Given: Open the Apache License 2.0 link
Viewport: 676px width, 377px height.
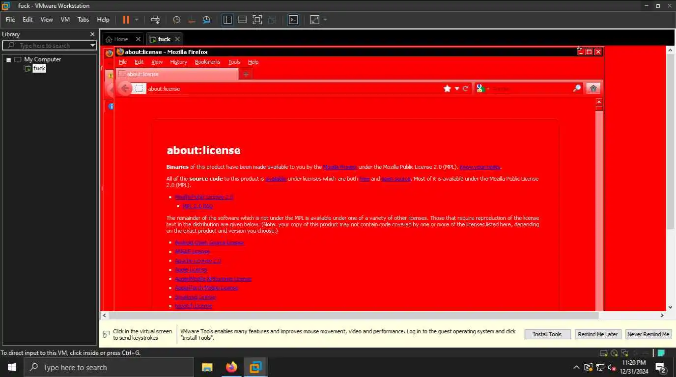Looking at the screenshot, I should coord(198,261).
